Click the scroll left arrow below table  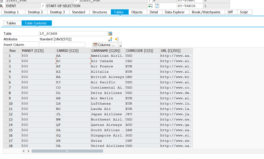pyautogui.click(x=24, y=151)
